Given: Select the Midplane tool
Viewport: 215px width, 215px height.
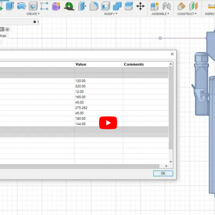Looking at the screenshot, I should tap(193, 6).
